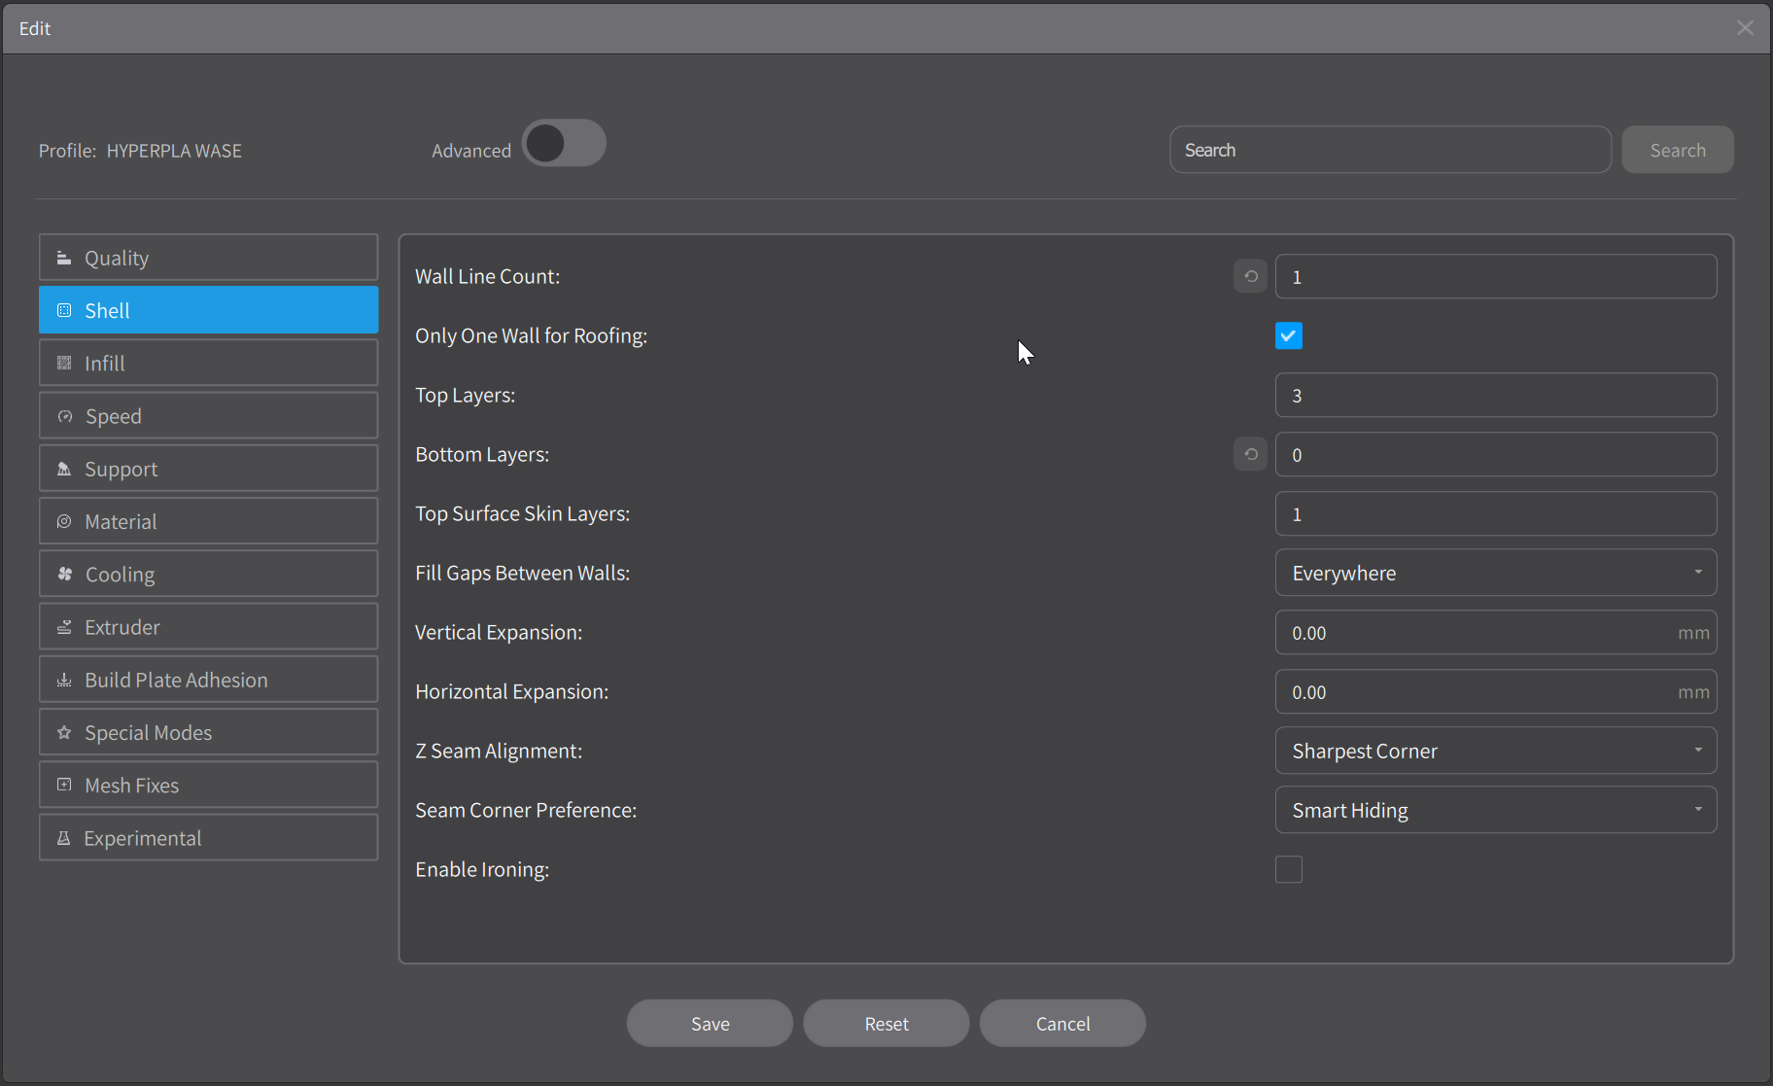This screenshot has width=1773, height=1086.
Task: Select the Quality category icon
Action: coord(63,257)
